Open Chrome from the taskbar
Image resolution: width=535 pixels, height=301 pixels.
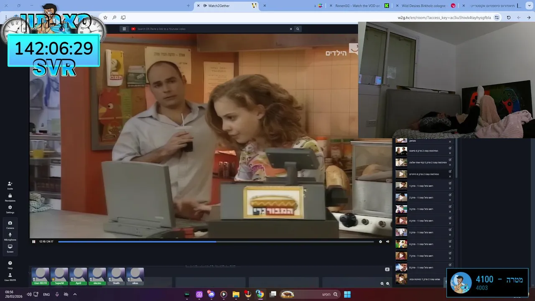pyautogui.click(x=260, y=294)
